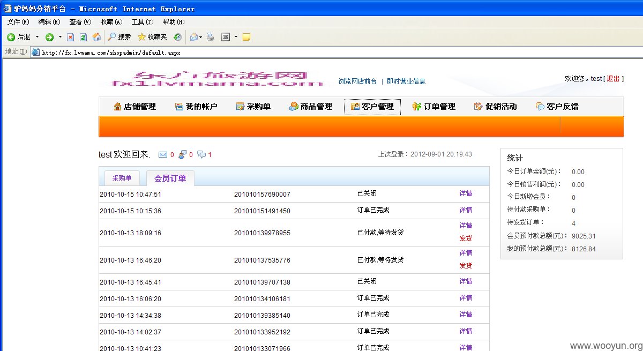Click the media/history toolbar icon

pyautogui.click(x=177, y=37)
